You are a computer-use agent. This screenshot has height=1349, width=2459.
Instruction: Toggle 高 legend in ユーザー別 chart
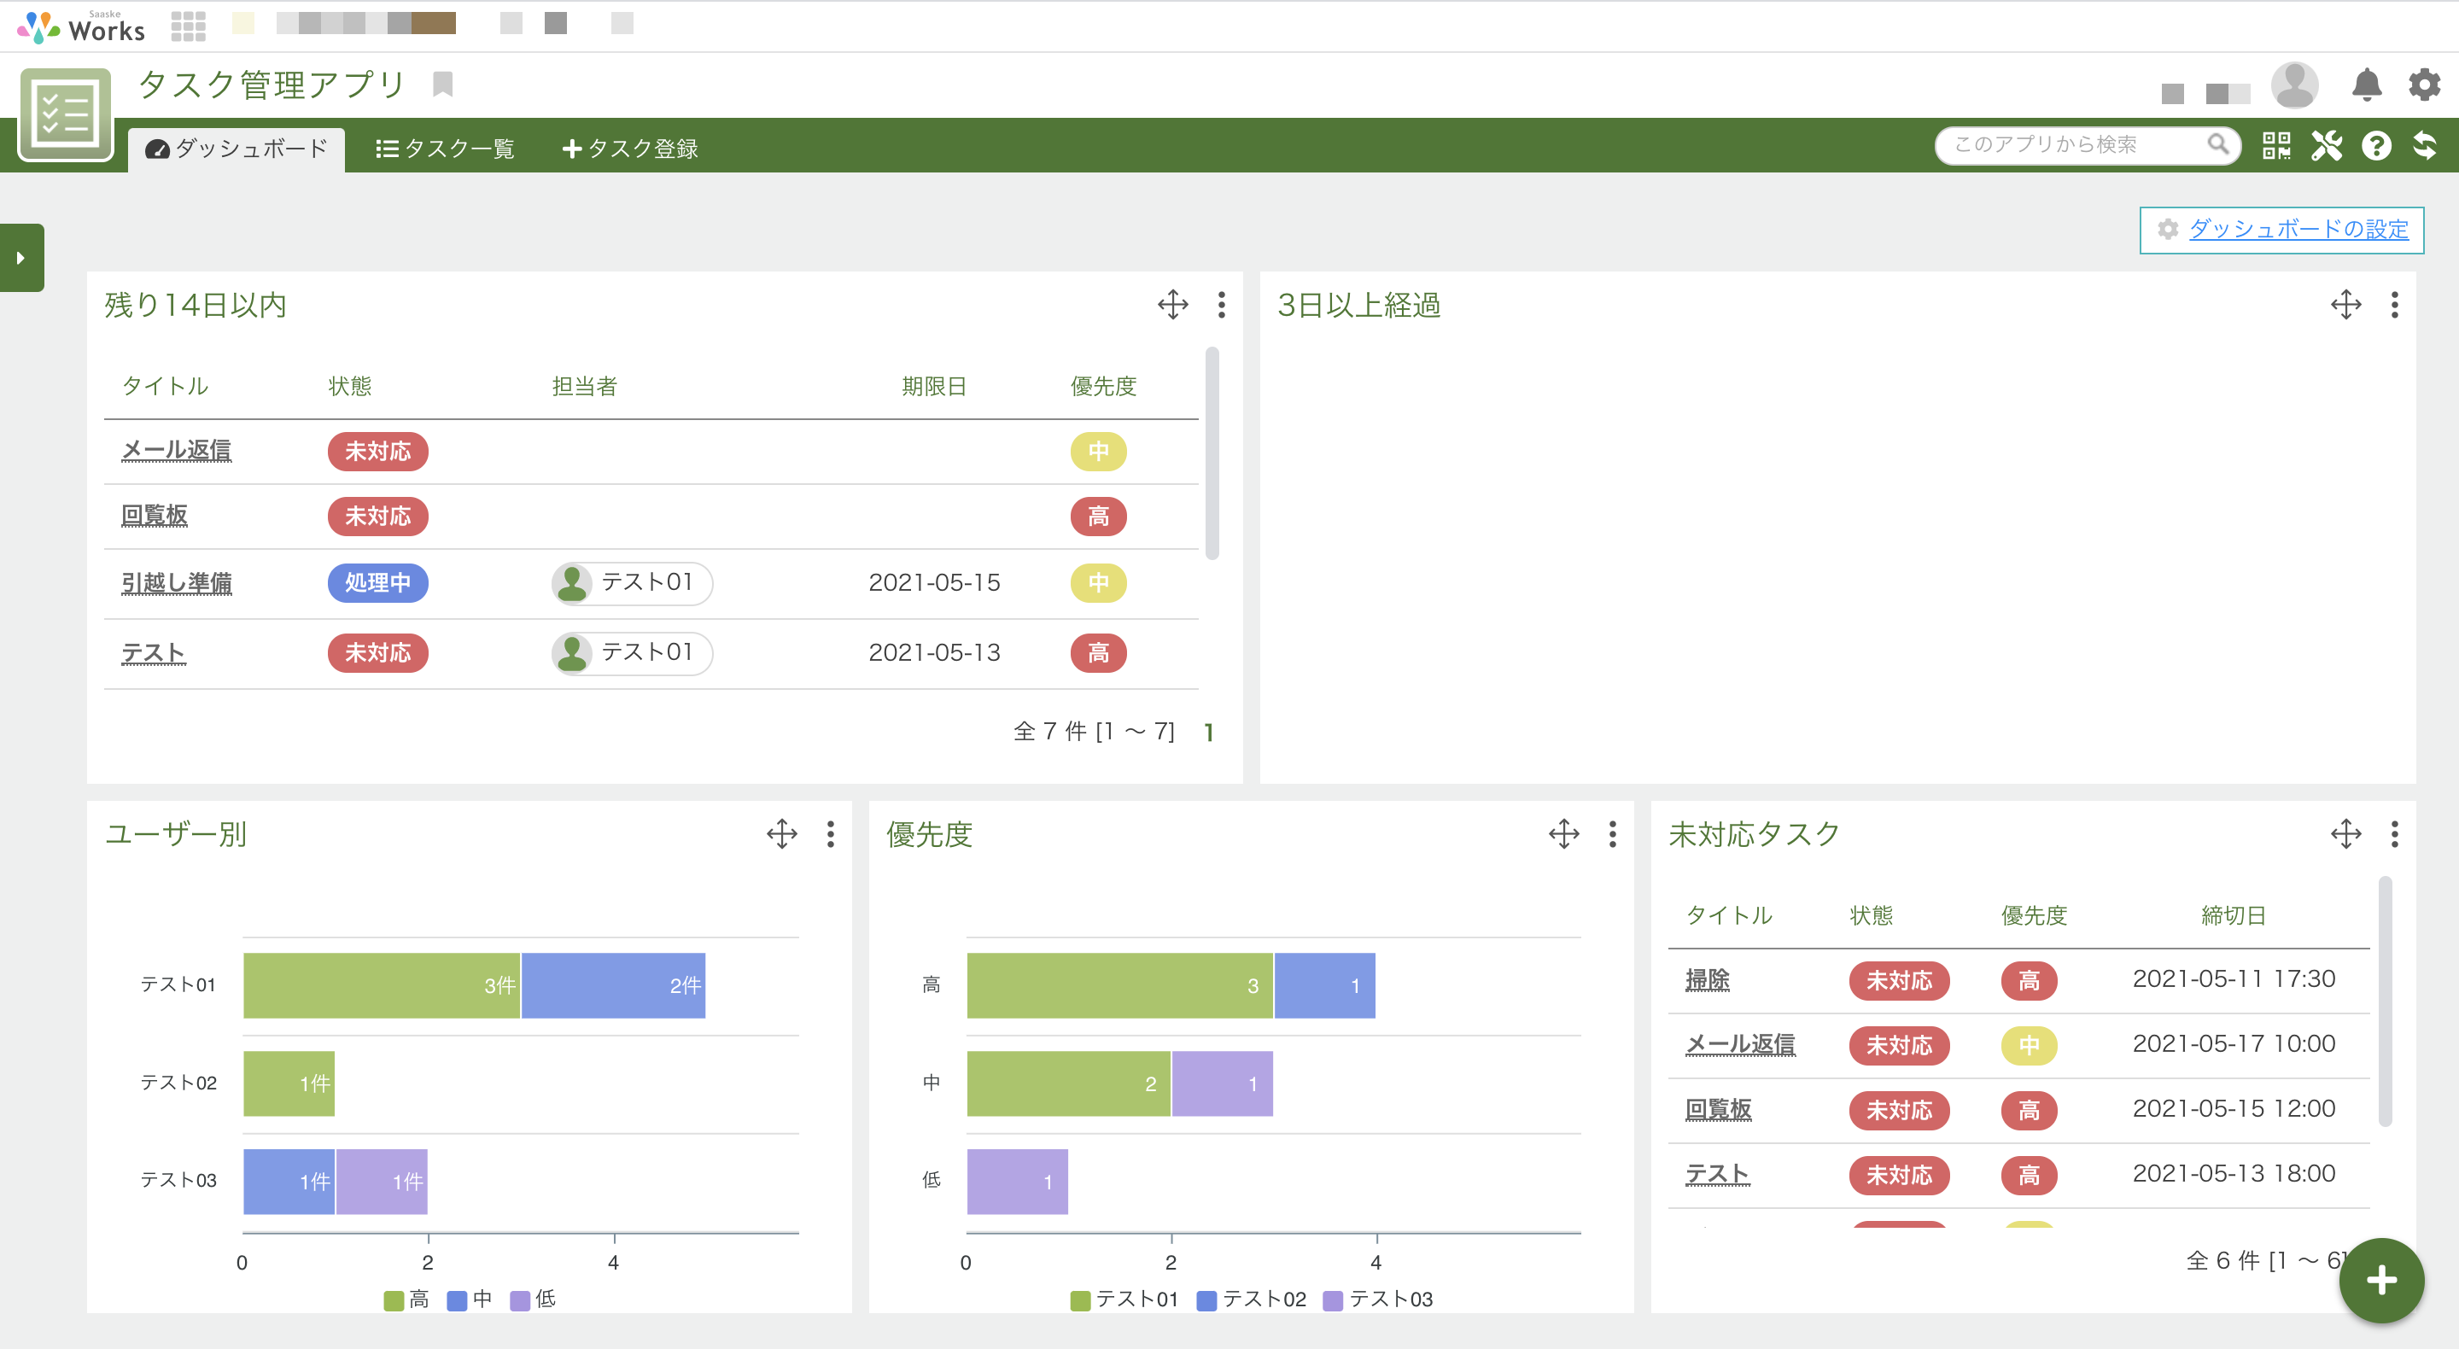click(406, 1299)
